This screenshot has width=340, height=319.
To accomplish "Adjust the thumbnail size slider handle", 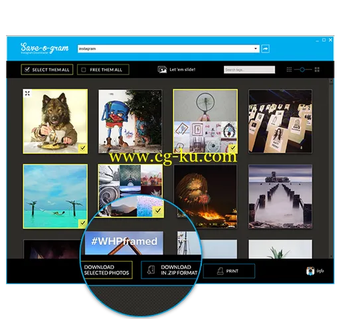I will tap(302, 70).
